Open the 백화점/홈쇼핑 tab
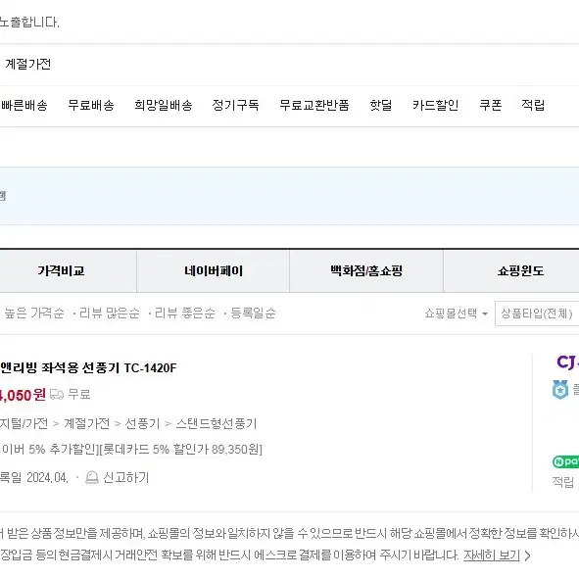 (366, 270)
